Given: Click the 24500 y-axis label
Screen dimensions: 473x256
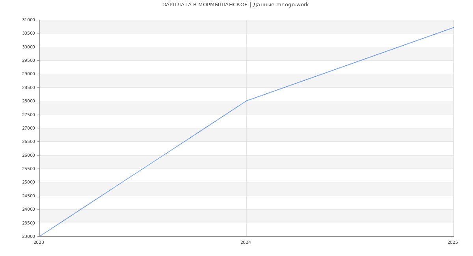Looking at the screenshot, I should (x=28, y=196).
